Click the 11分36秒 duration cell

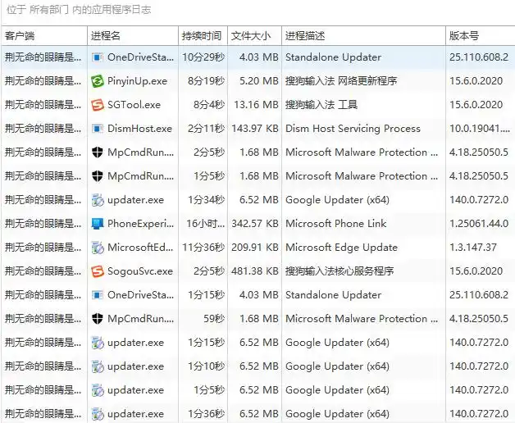[x=203, y=248]
